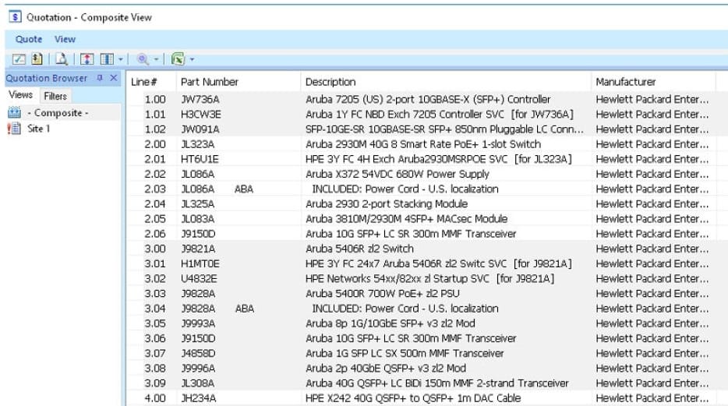Click the column chooser toolbar icon
Viewport: 728px width, 406px height.
coord(108,59)
